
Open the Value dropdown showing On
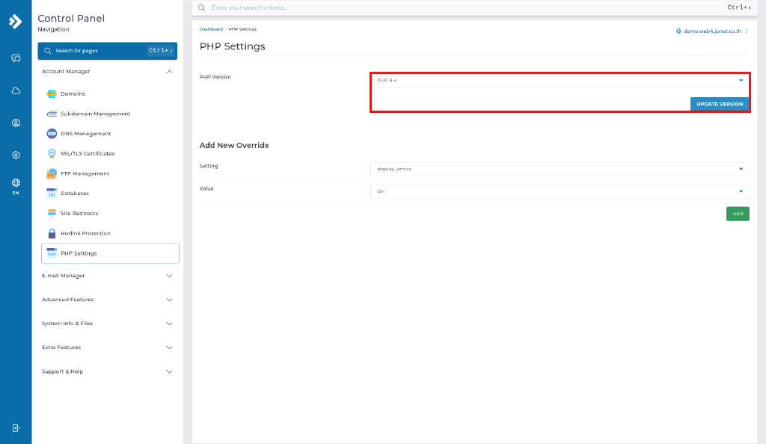560,191
